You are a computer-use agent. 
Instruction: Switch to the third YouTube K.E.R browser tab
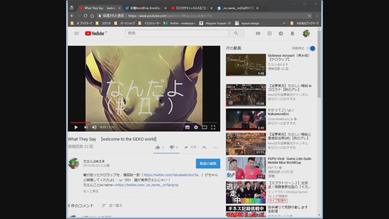pyautogui.click(x=191, y=8)
